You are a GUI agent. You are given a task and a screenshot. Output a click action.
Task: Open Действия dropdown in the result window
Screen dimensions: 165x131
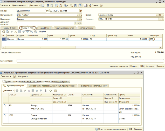6,77
